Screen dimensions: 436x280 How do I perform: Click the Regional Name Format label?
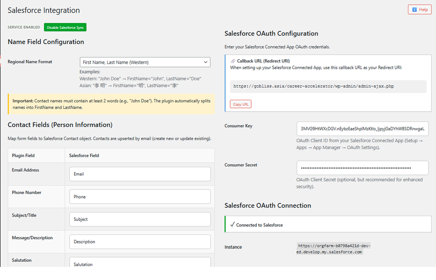pyautogui.click(x=30, y=62)
